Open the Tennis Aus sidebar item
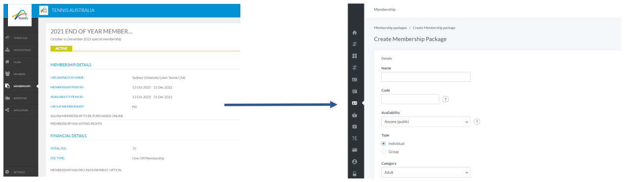Image resolution: width=628 pixels, height=182 pixels. point(20,38)
